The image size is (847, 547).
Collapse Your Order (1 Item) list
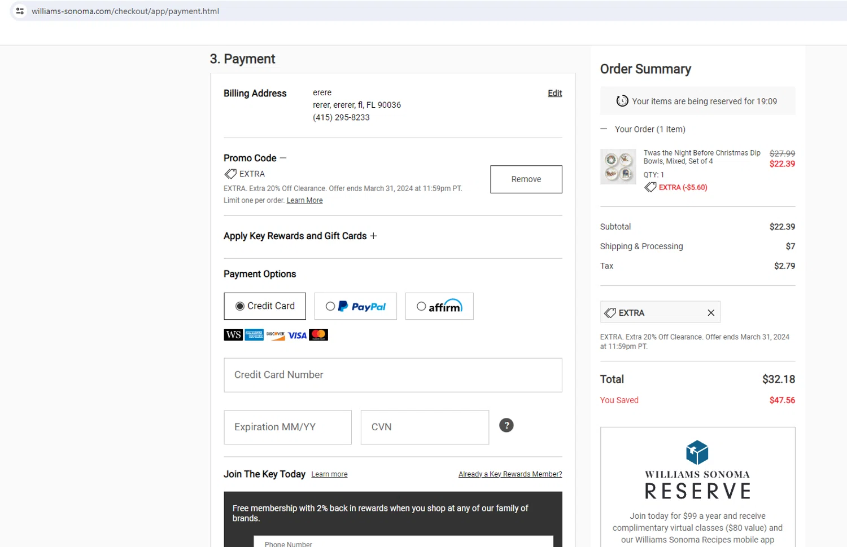point(604,129)
